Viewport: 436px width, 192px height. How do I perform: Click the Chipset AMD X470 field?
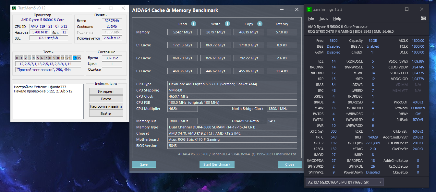232,133
